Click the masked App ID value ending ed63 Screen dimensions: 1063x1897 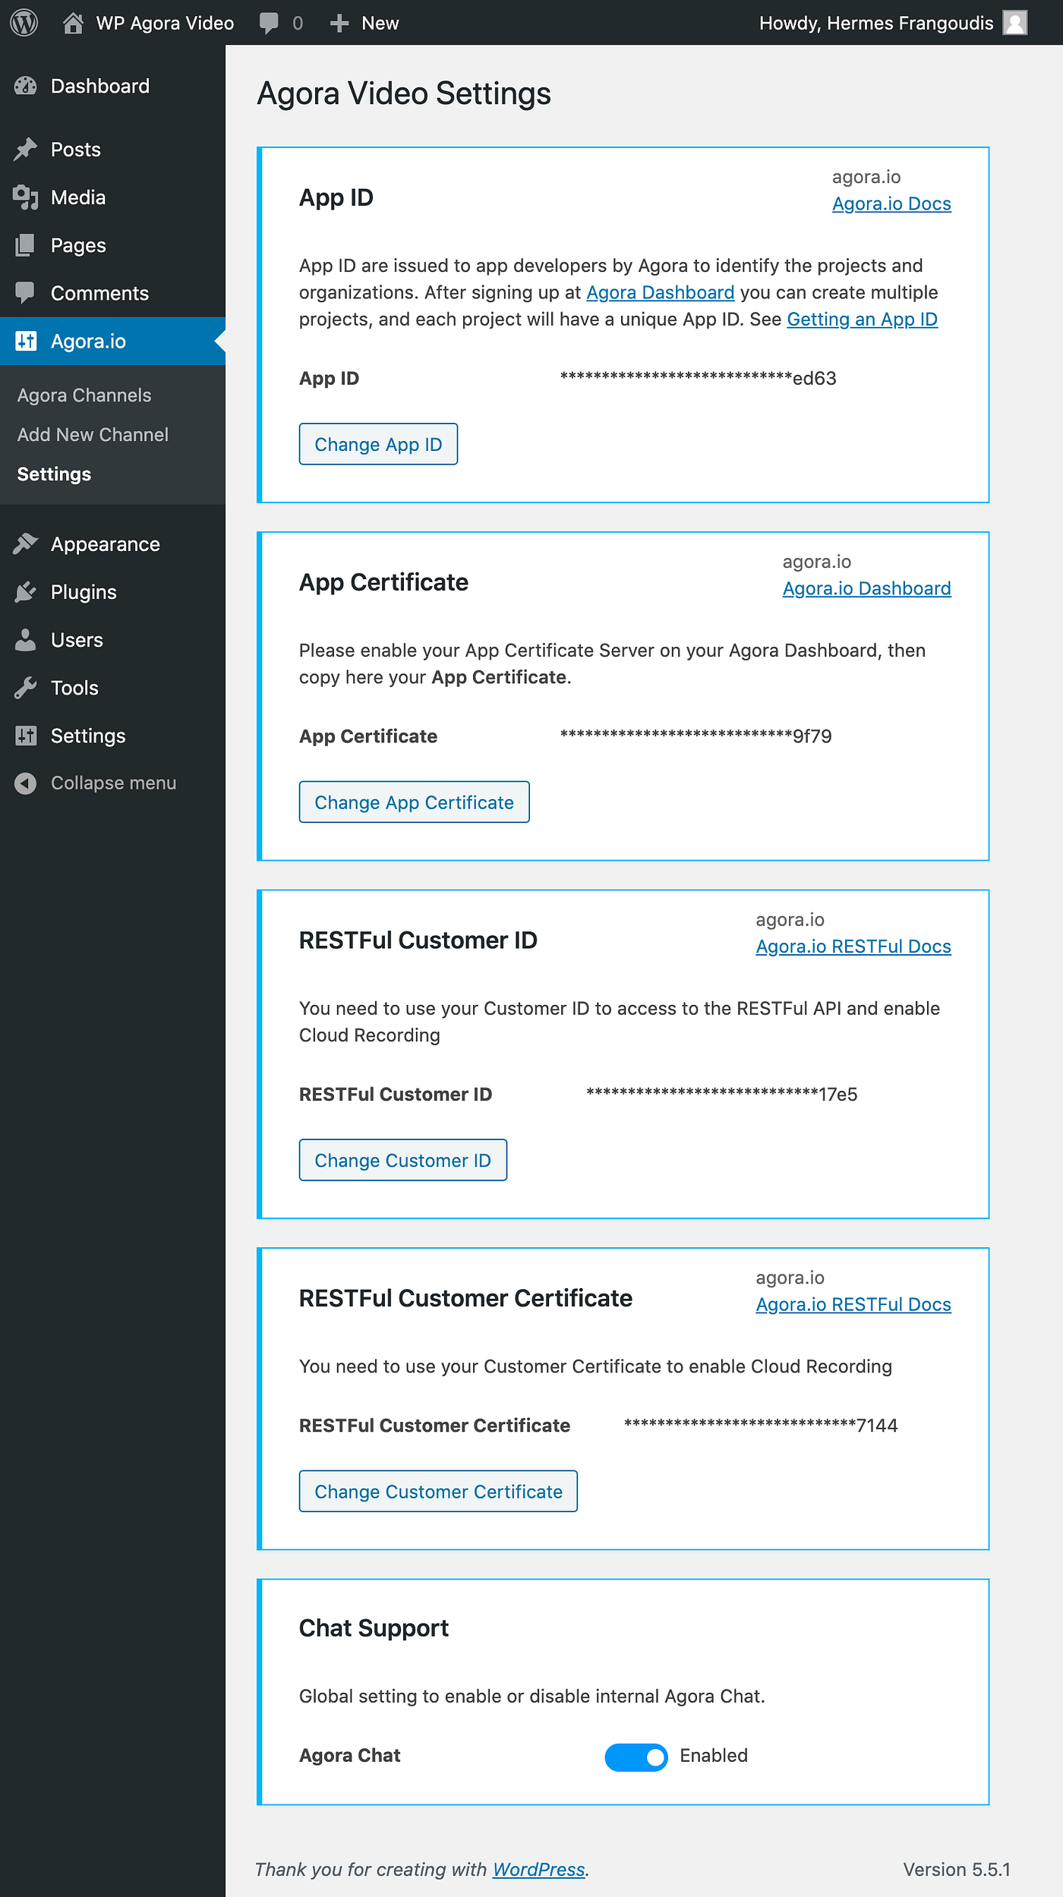698,378
